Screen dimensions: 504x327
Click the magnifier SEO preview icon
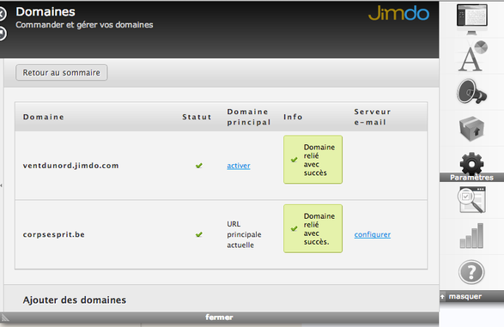click(471, 200)
